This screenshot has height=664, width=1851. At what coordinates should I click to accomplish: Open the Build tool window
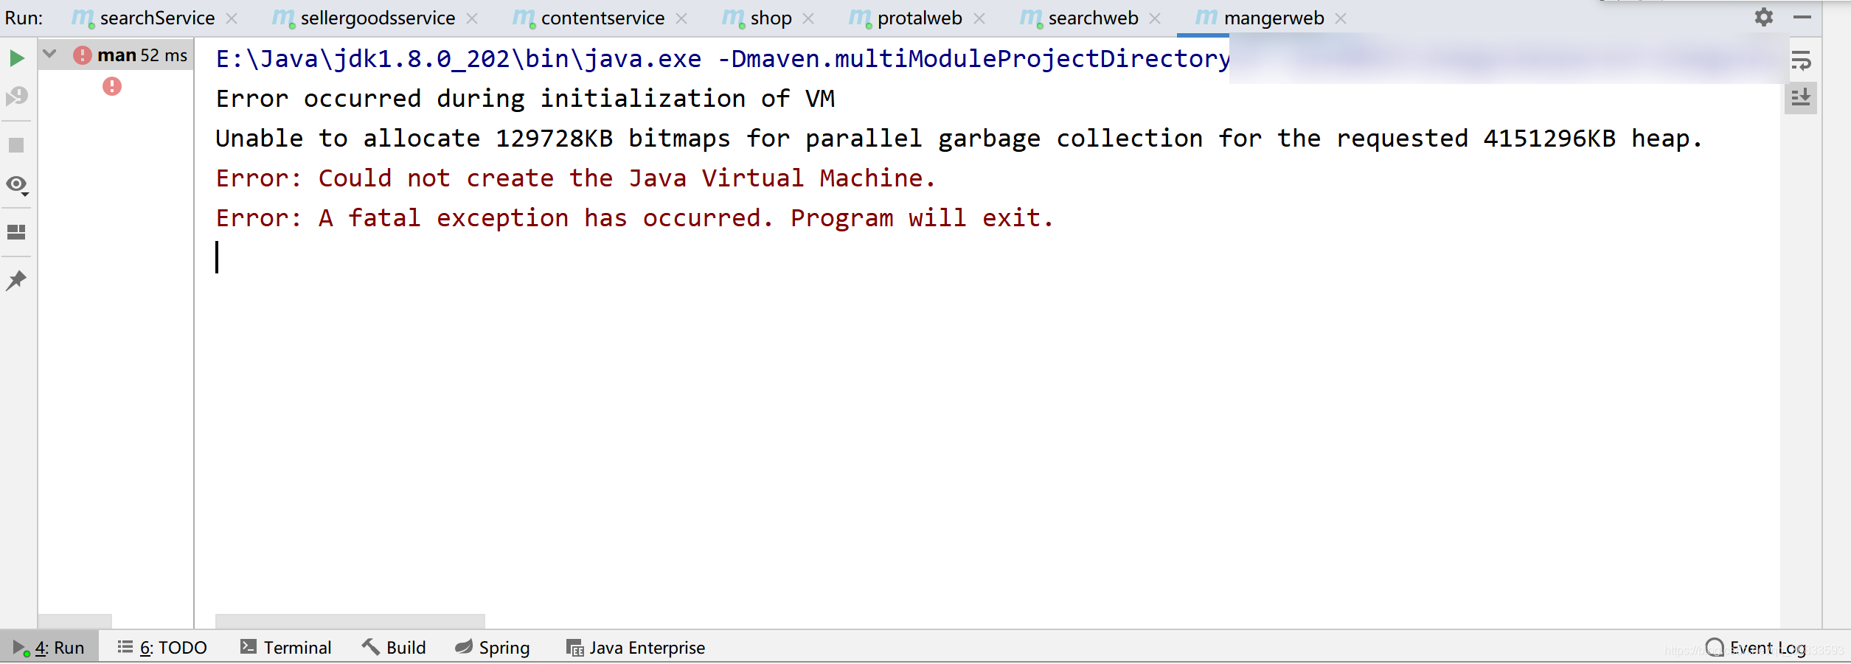(395, 647)
